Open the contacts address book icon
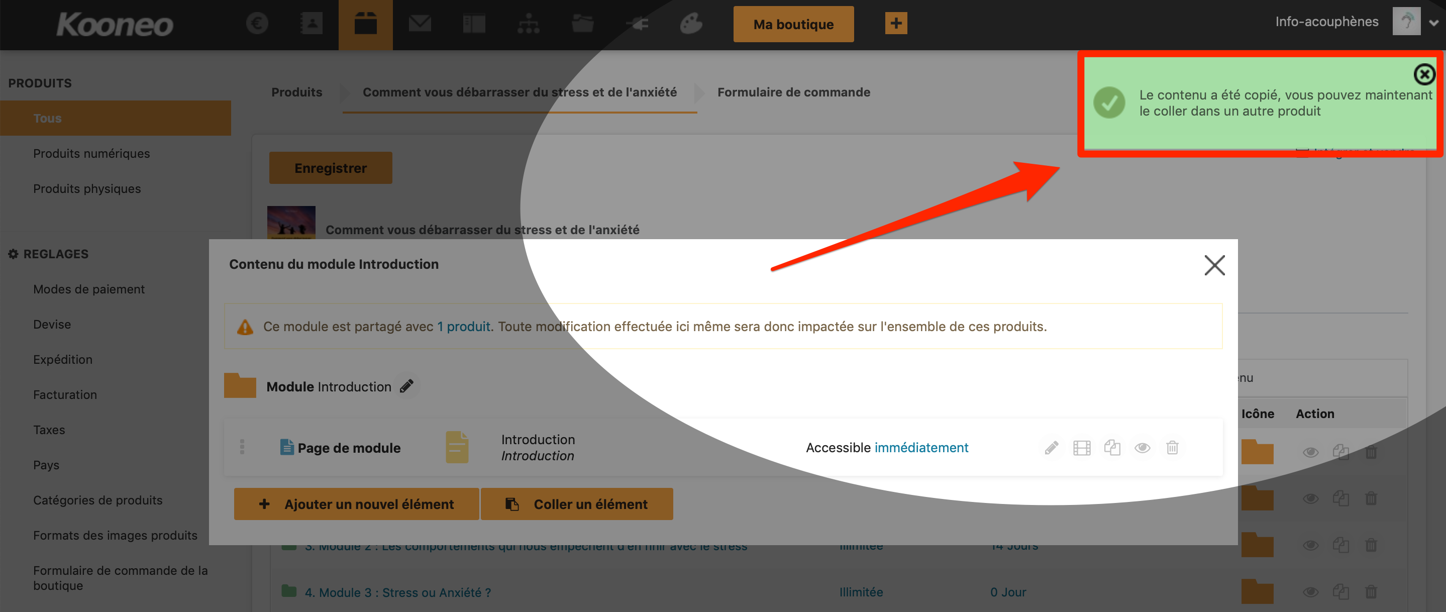This screenshot has width=1446, height=612. click(311, 24)
